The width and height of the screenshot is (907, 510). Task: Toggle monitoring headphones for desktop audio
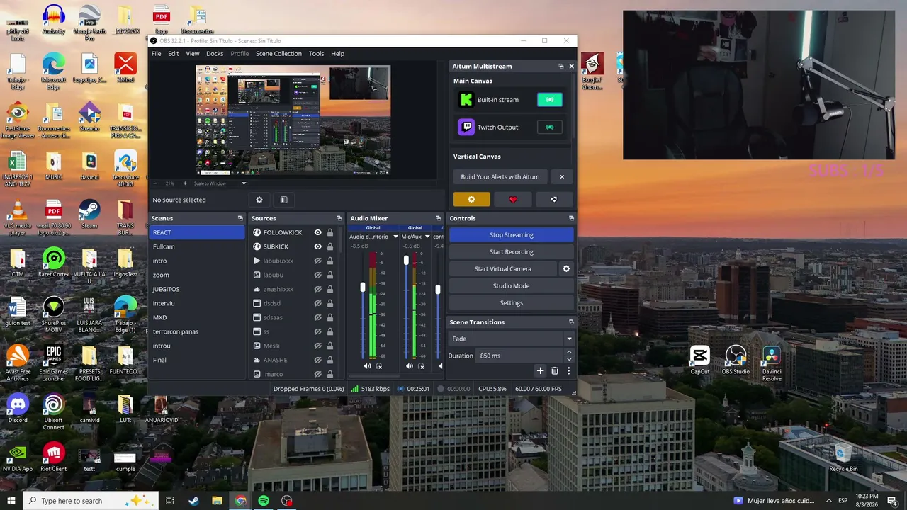pyautogui.click(x=379, y=366)
